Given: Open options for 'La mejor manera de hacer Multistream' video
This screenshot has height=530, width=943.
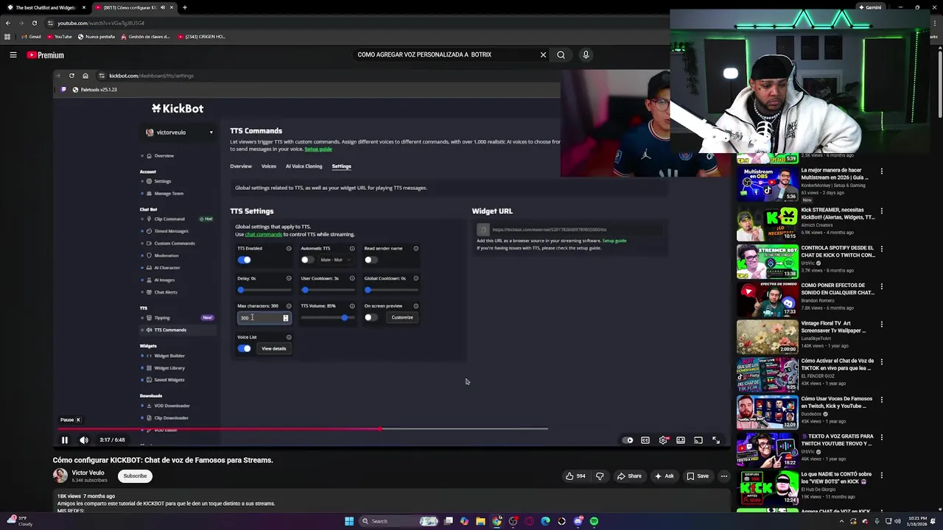Looking at the screenshot, I should (881, 172).
